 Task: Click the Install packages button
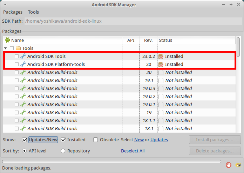coord(215,140)
